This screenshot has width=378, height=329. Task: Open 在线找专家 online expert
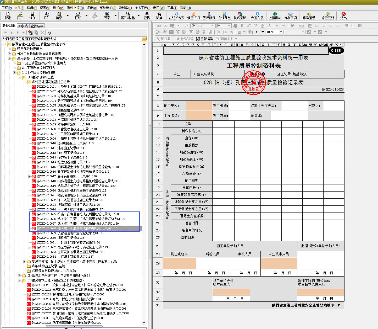point(176,15)
